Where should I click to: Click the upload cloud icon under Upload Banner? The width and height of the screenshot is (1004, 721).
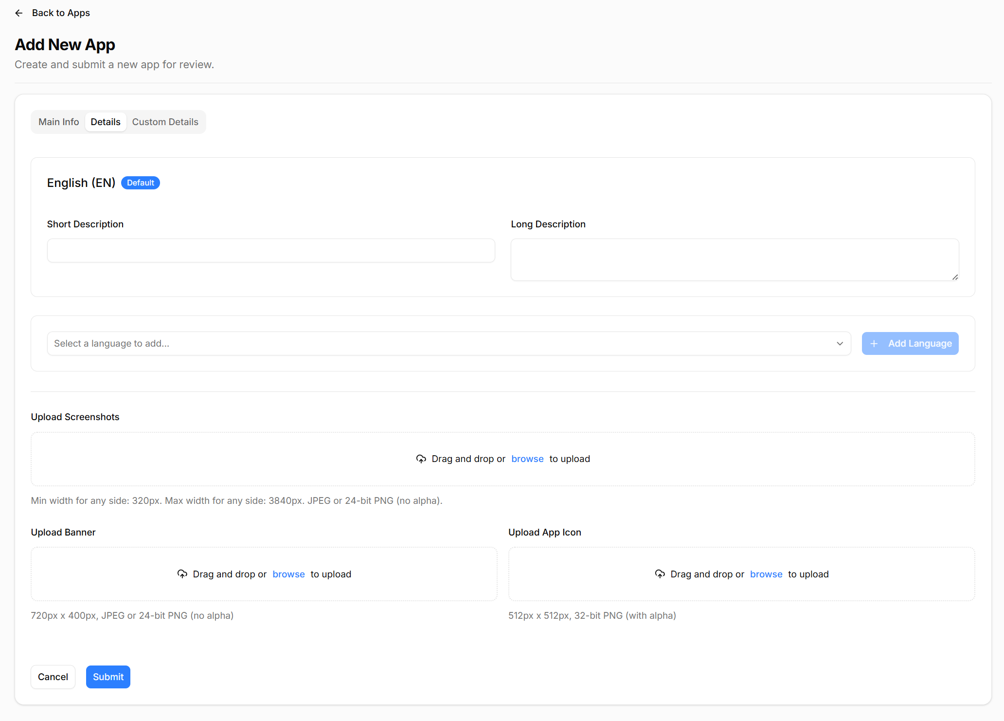tap(182, 574)
